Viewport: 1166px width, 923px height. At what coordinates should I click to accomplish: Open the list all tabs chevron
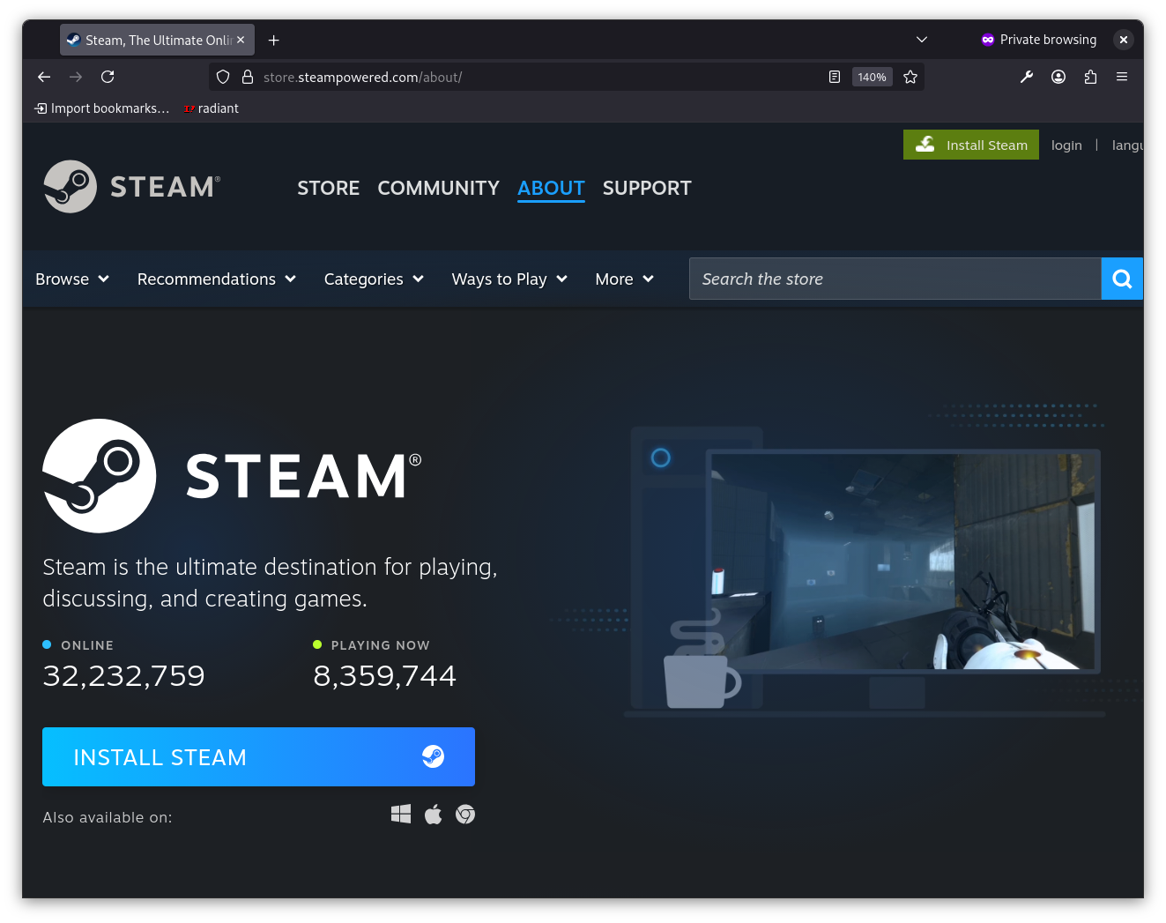click(922, 40)
